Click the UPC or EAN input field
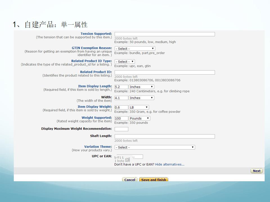 (x=129, y=157)
